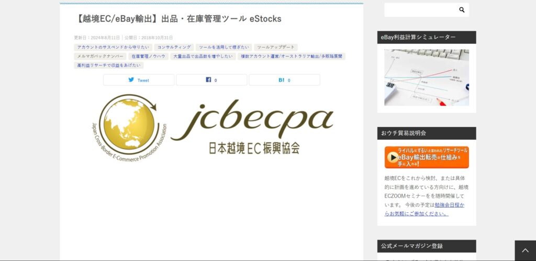This screenshot has height=261, width=536.
Task: Open the 高利益リサーチで収益をあげたい tag
Action: coord(109,65)
